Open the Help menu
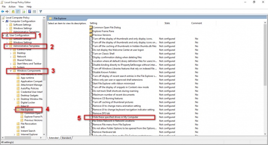Screen dimensions: 268x145 point(29,7)
